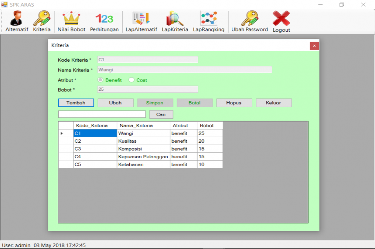Launch the Perhitungan 123 icon
Viewport: 375px width, 249px height.
104,19
